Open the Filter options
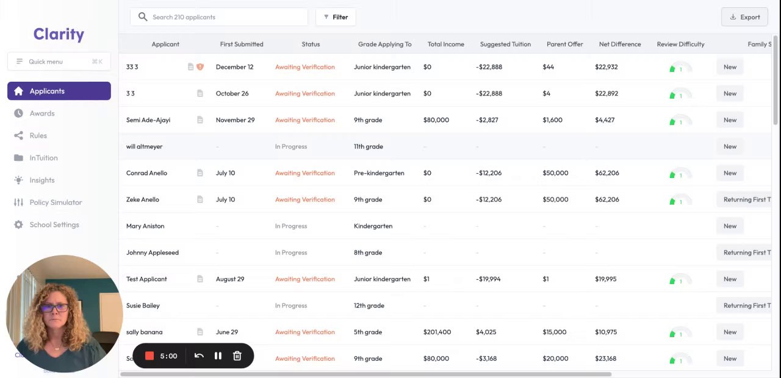 click(336, 17)
